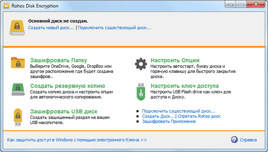Image resolution: width=268 pixels, height=152 pixels.
Task: Open the Настроить ключ доступа heading
Action: pos(185,86)
